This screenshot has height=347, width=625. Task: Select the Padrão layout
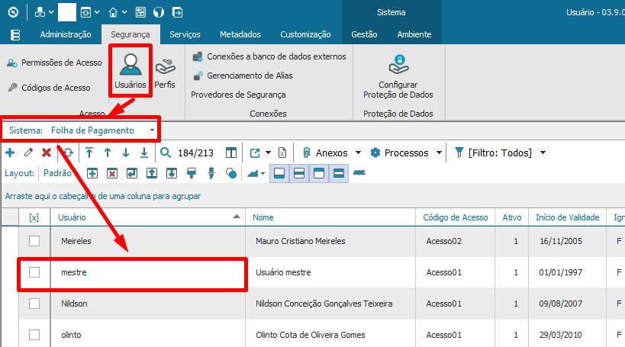coord(57,173)
